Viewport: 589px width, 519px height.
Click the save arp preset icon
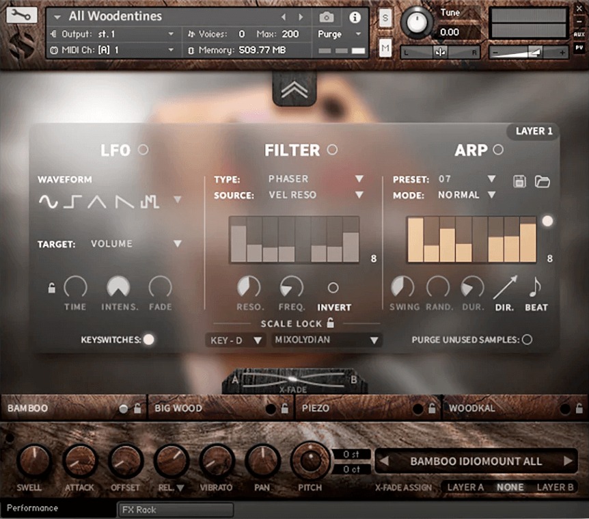coord(519,181)
